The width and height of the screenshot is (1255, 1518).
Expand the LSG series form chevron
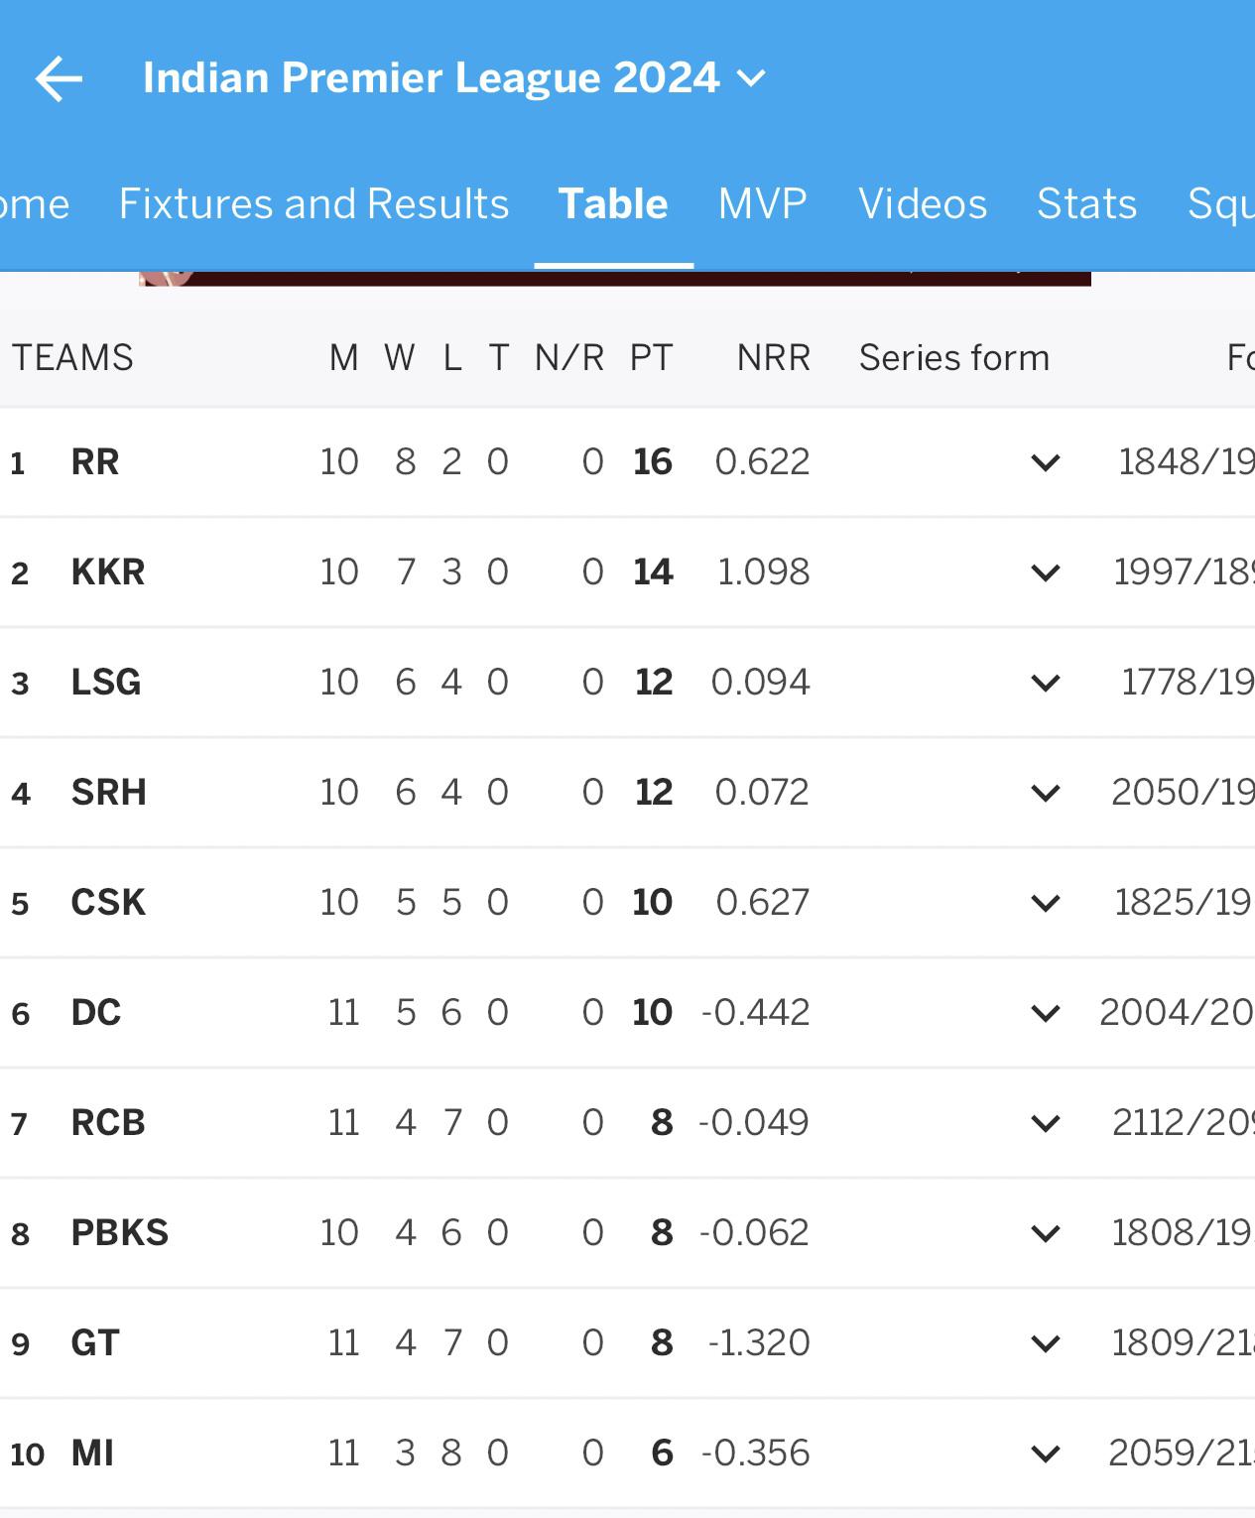coord(1046,683)
